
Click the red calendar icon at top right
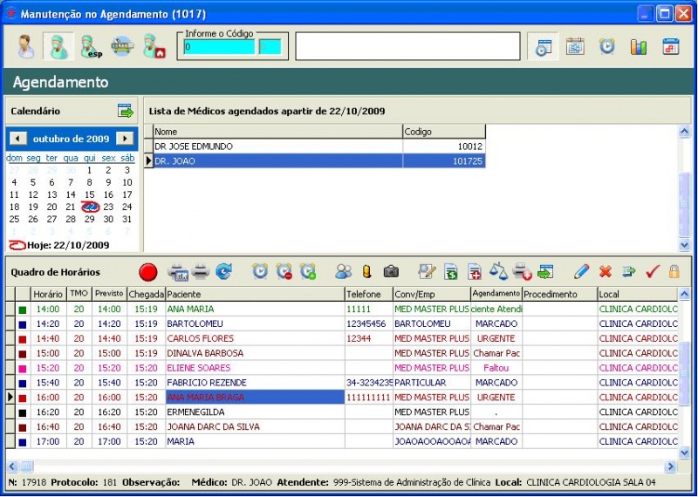(x=671, y=46)
